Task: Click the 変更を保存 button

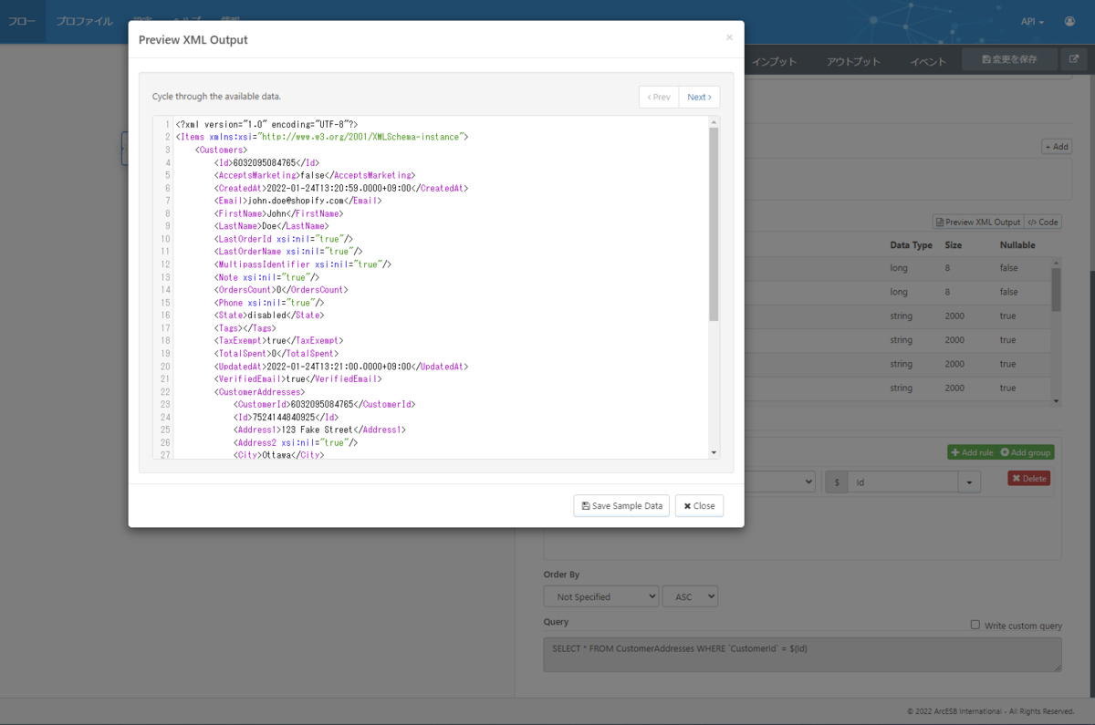Action: [1009, 59]
